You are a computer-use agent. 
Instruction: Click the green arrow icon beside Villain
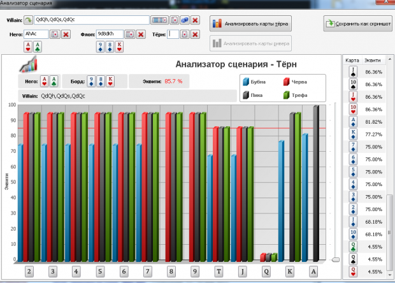[28, 20]
